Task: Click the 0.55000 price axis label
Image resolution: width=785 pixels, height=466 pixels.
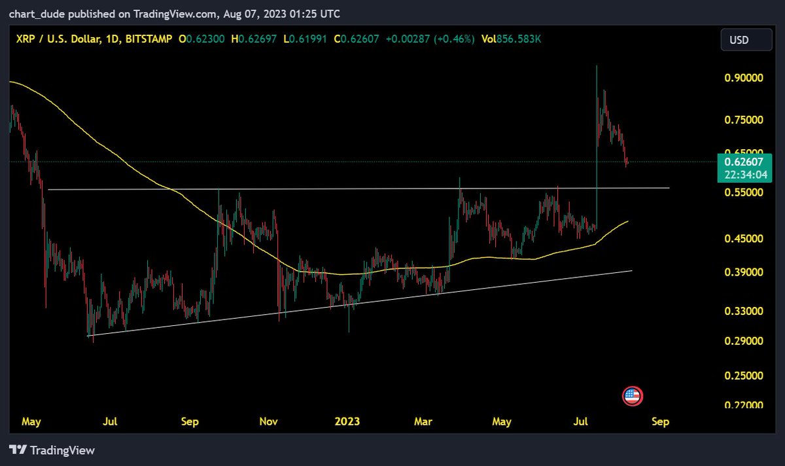Action: 744,193
